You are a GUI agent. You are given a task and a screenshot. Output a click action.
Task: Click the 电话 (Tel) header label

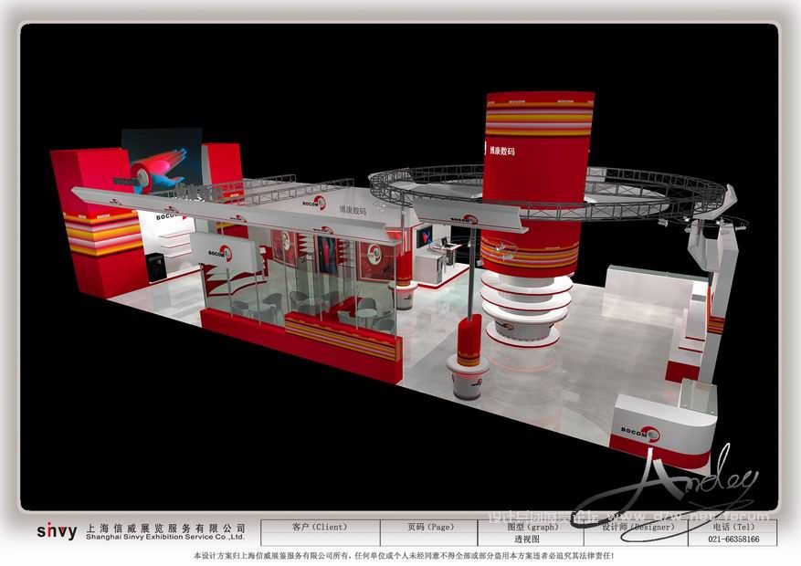[733, 527]
